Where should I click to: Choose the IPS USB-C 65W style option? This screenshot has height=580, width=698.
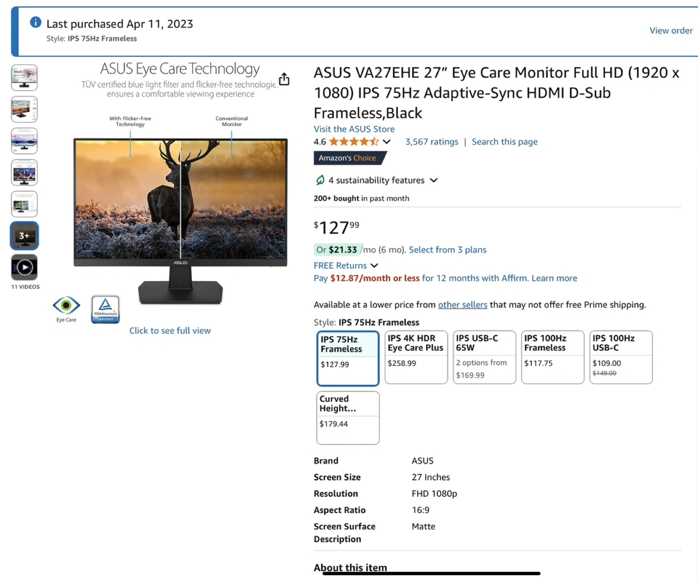click(x=484, y=357)
